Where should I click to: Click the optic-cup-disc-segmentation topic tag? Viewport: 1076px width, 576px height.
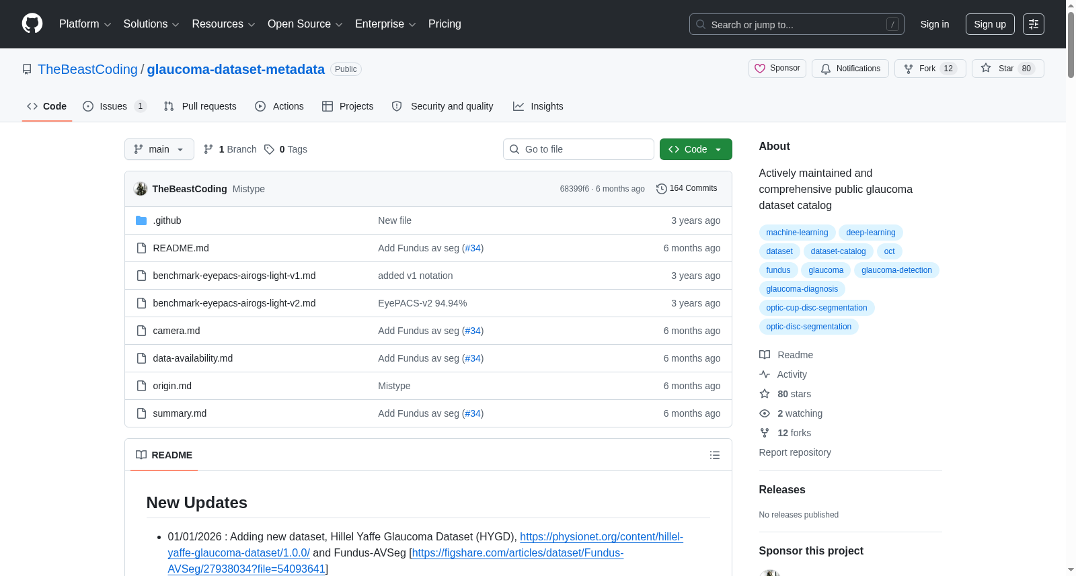(816, 308)
